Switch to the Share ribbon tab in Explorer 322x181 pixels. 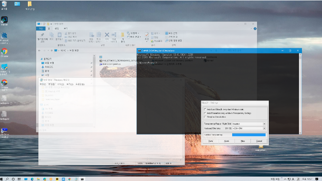pos(57,28)
